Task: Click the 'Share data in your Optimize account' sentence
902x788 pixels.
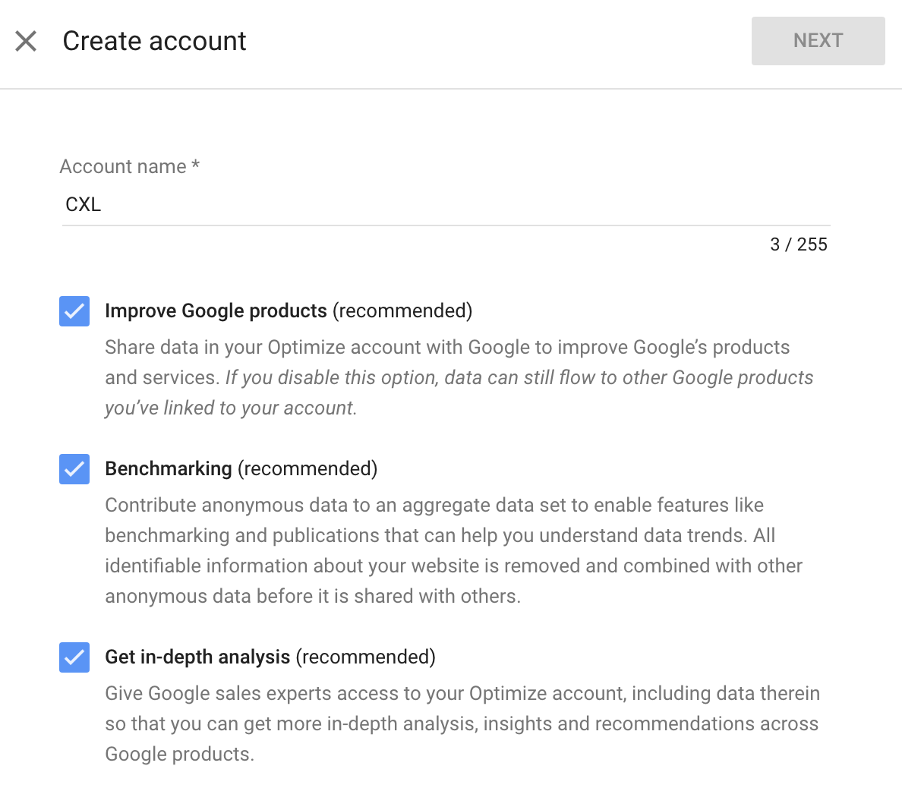Action: (447, 362)
